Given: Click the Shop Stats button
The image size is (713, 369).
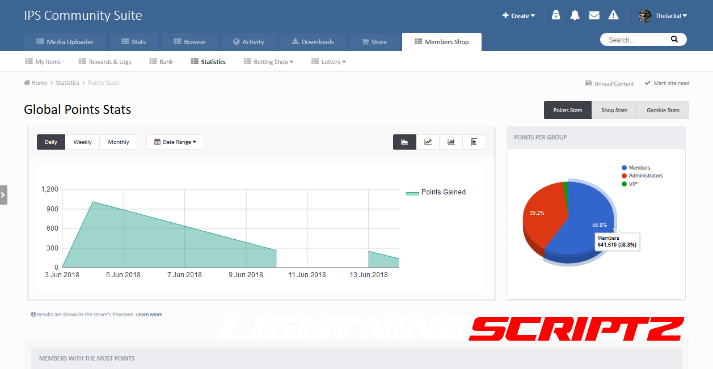Looking at the screenshot, I should point(614,110).
